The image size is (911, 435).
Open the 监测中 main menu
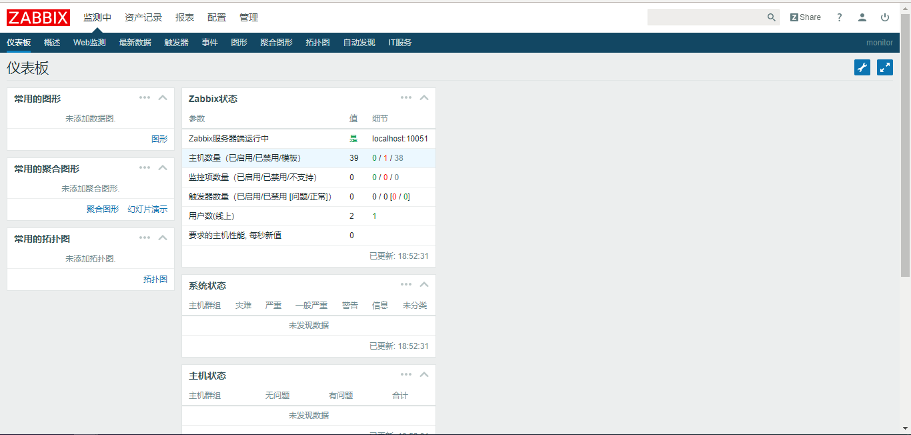(97, 17)
